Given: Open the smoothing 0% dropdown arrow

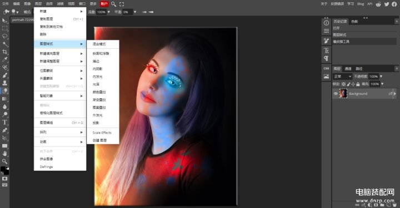Looking at the screenshot, I should click(x=135, y=12).
